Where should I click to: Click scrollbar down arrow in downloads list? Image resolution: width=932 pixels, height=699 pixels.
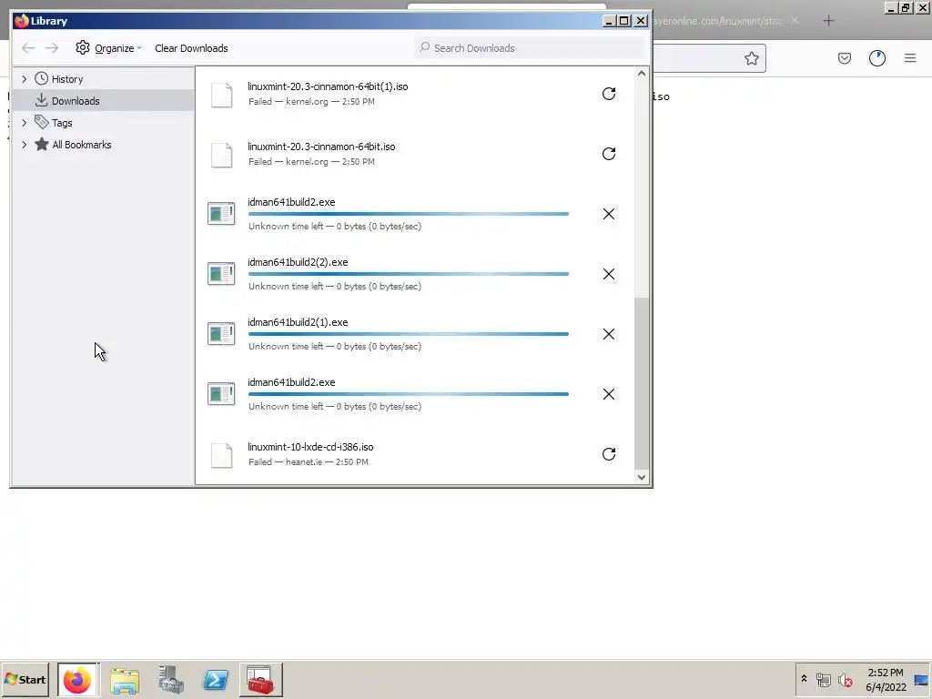click(x=642, y=477)
